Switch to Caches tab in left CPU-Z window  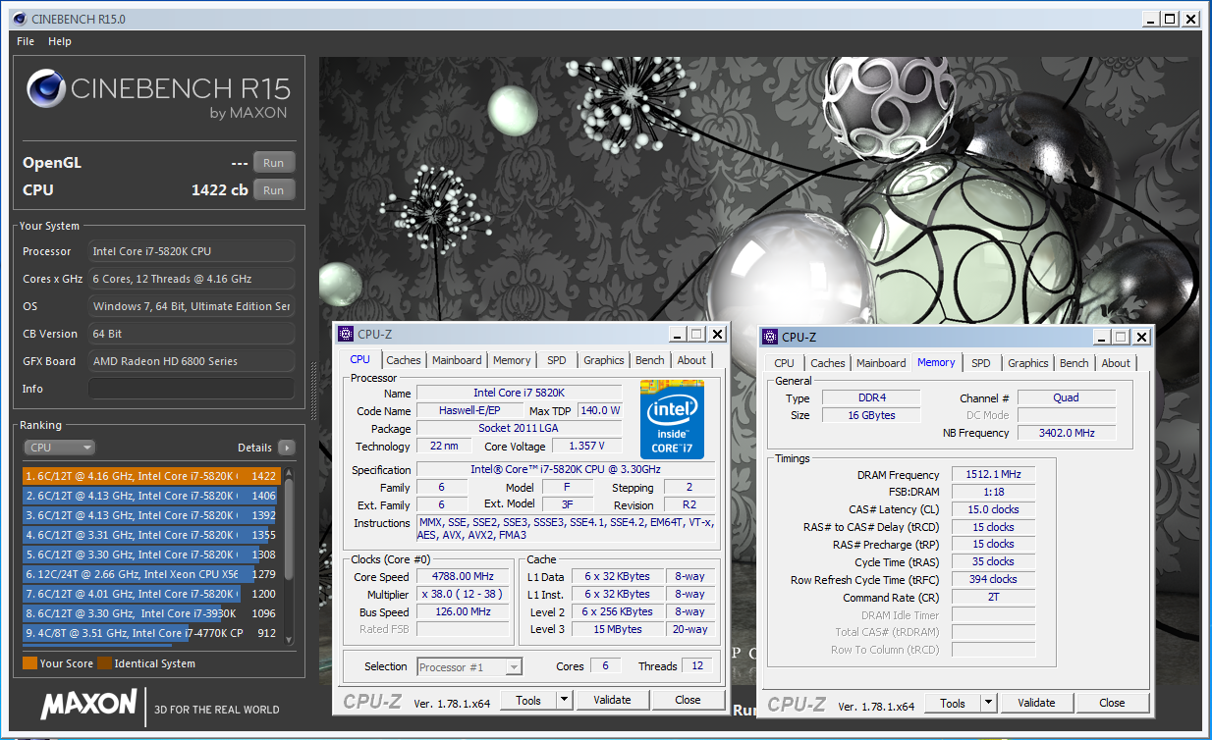click(403, 360)
